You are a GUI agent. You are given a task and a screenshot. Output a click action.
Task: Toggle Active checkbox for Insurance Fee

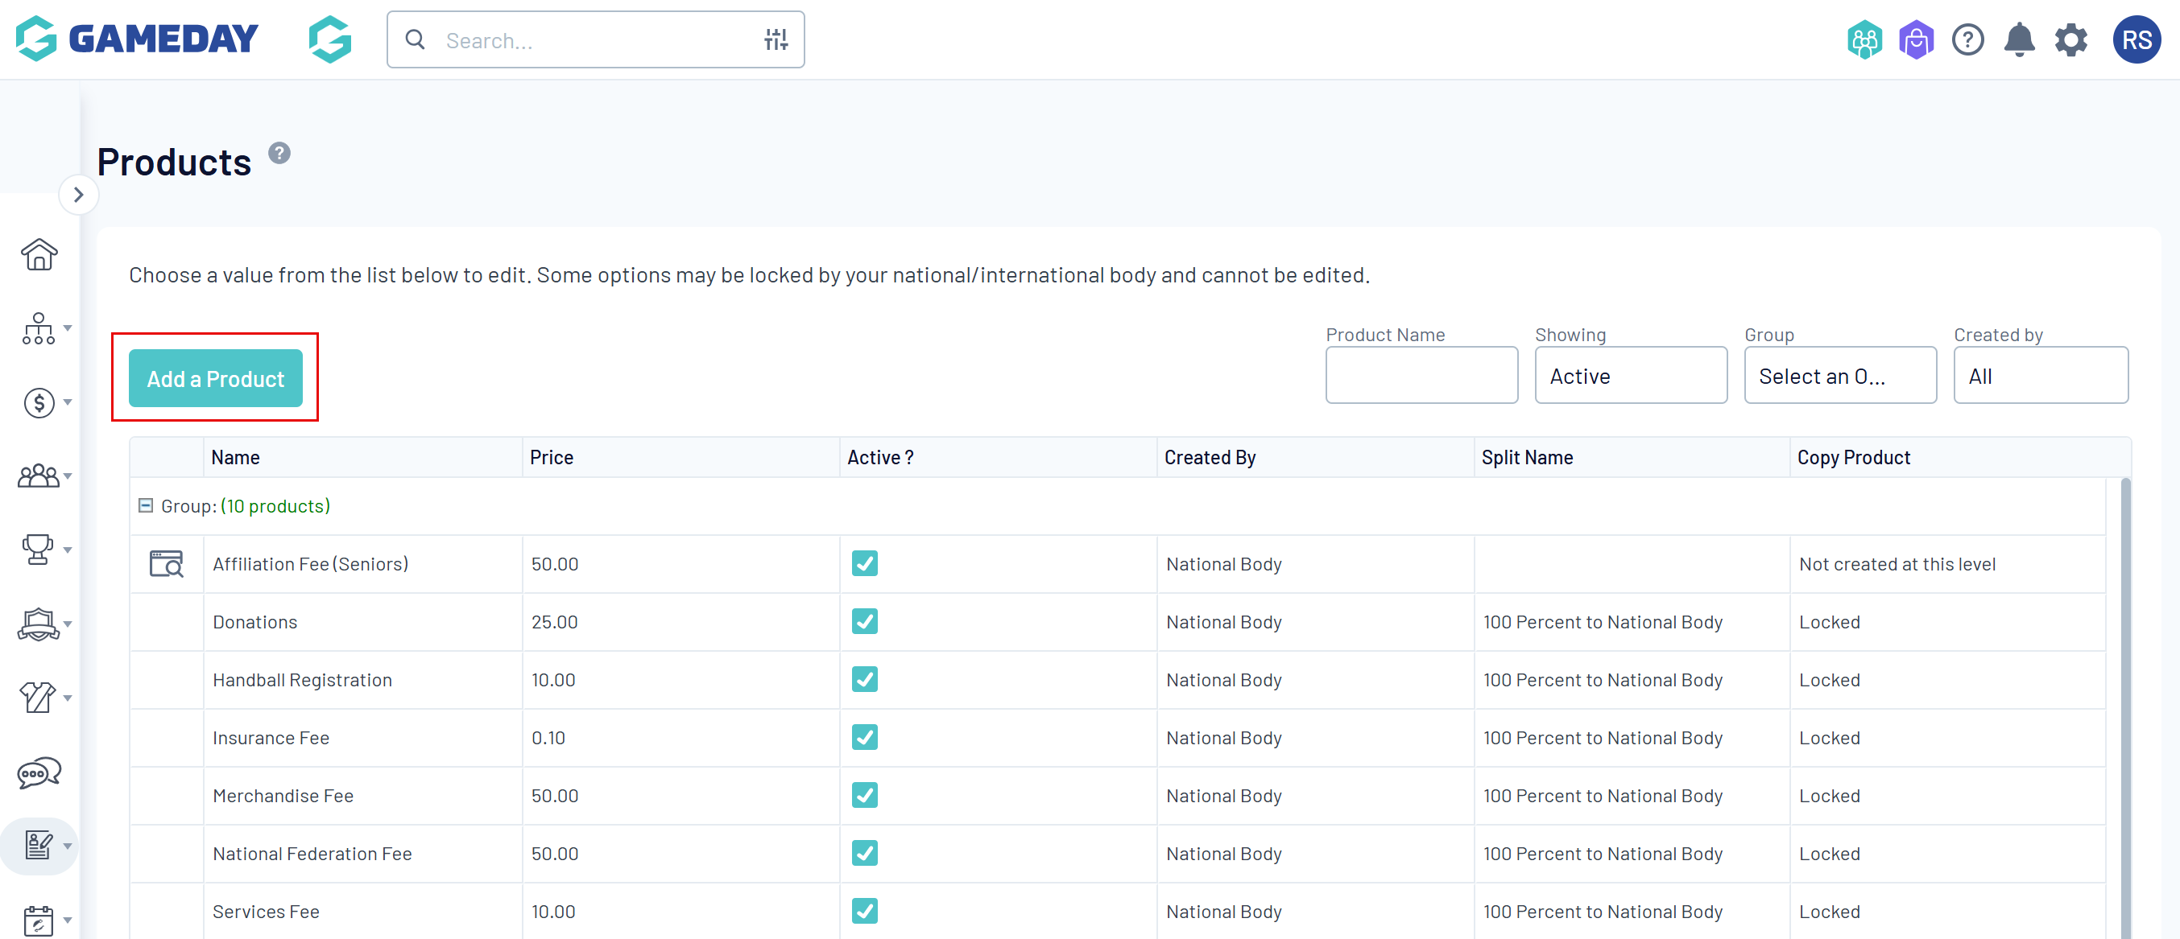864,737
